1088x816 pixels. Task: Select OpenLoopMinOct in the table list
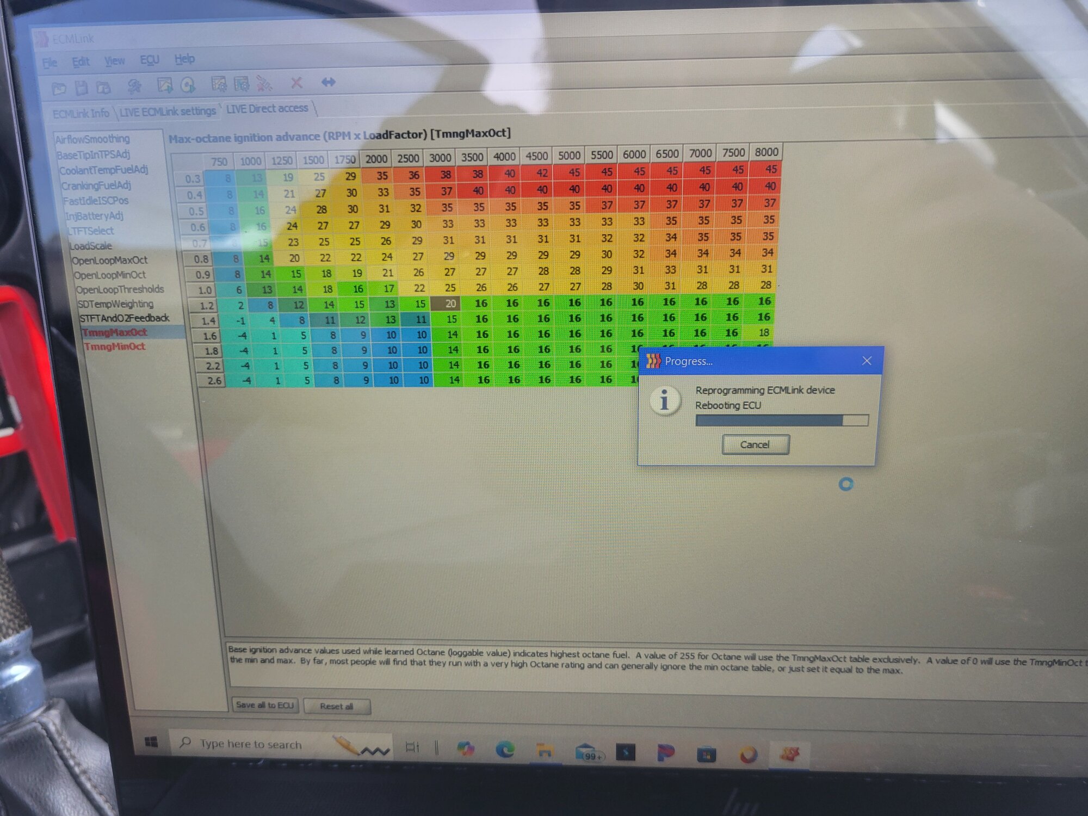110,275
